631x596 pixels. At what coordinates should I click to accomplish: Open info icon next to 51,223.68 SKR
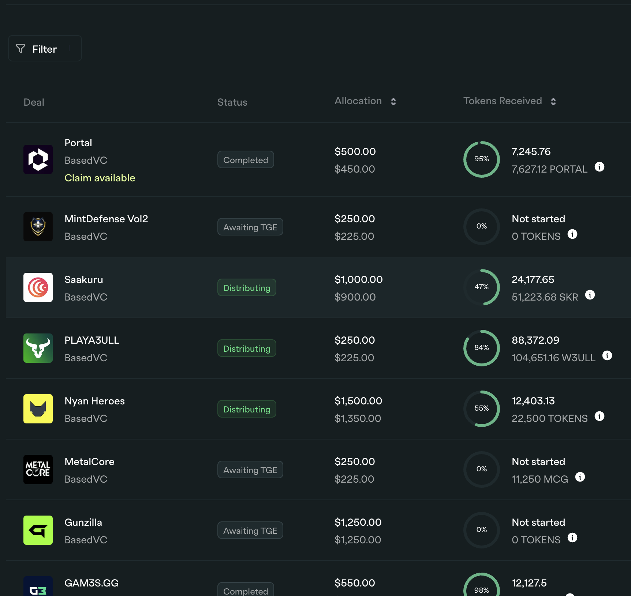[x=590, y=295]
